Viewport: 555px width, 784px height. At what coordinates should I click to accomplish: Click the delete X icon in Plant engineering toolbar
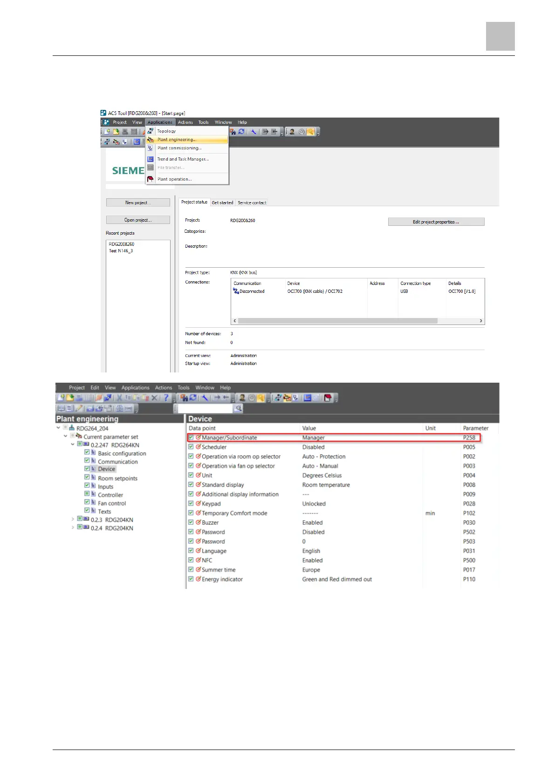tap(155, 398)
